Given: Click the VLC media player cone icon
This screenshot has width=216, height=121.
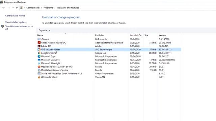Looking at the screenshot, I should point(39,77).
